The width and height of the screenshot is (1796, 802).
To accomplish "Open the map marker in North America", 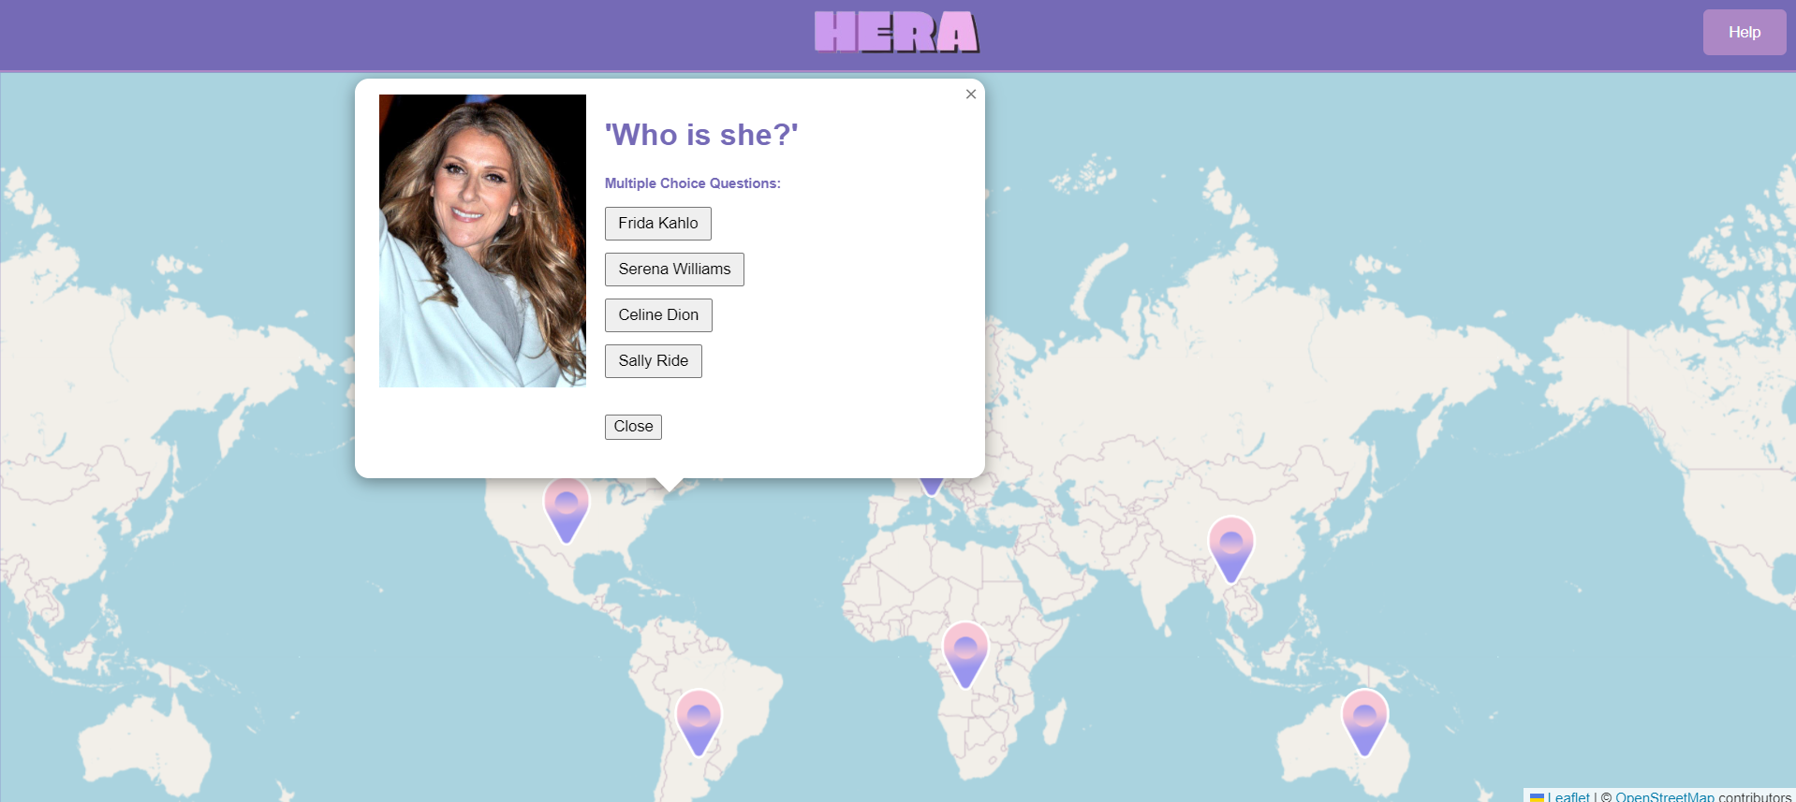I will click(x=567, y=511).
